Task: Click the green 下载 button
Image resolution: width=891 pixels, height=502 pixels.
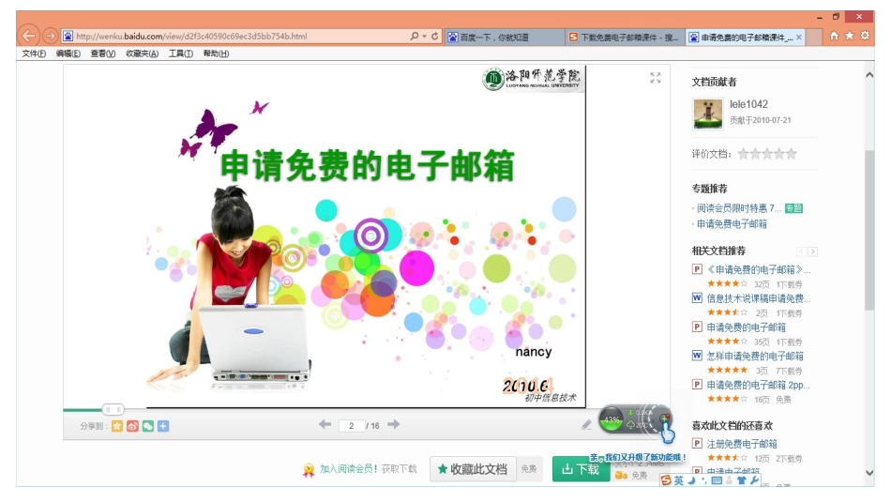Action: click(581, 469)
